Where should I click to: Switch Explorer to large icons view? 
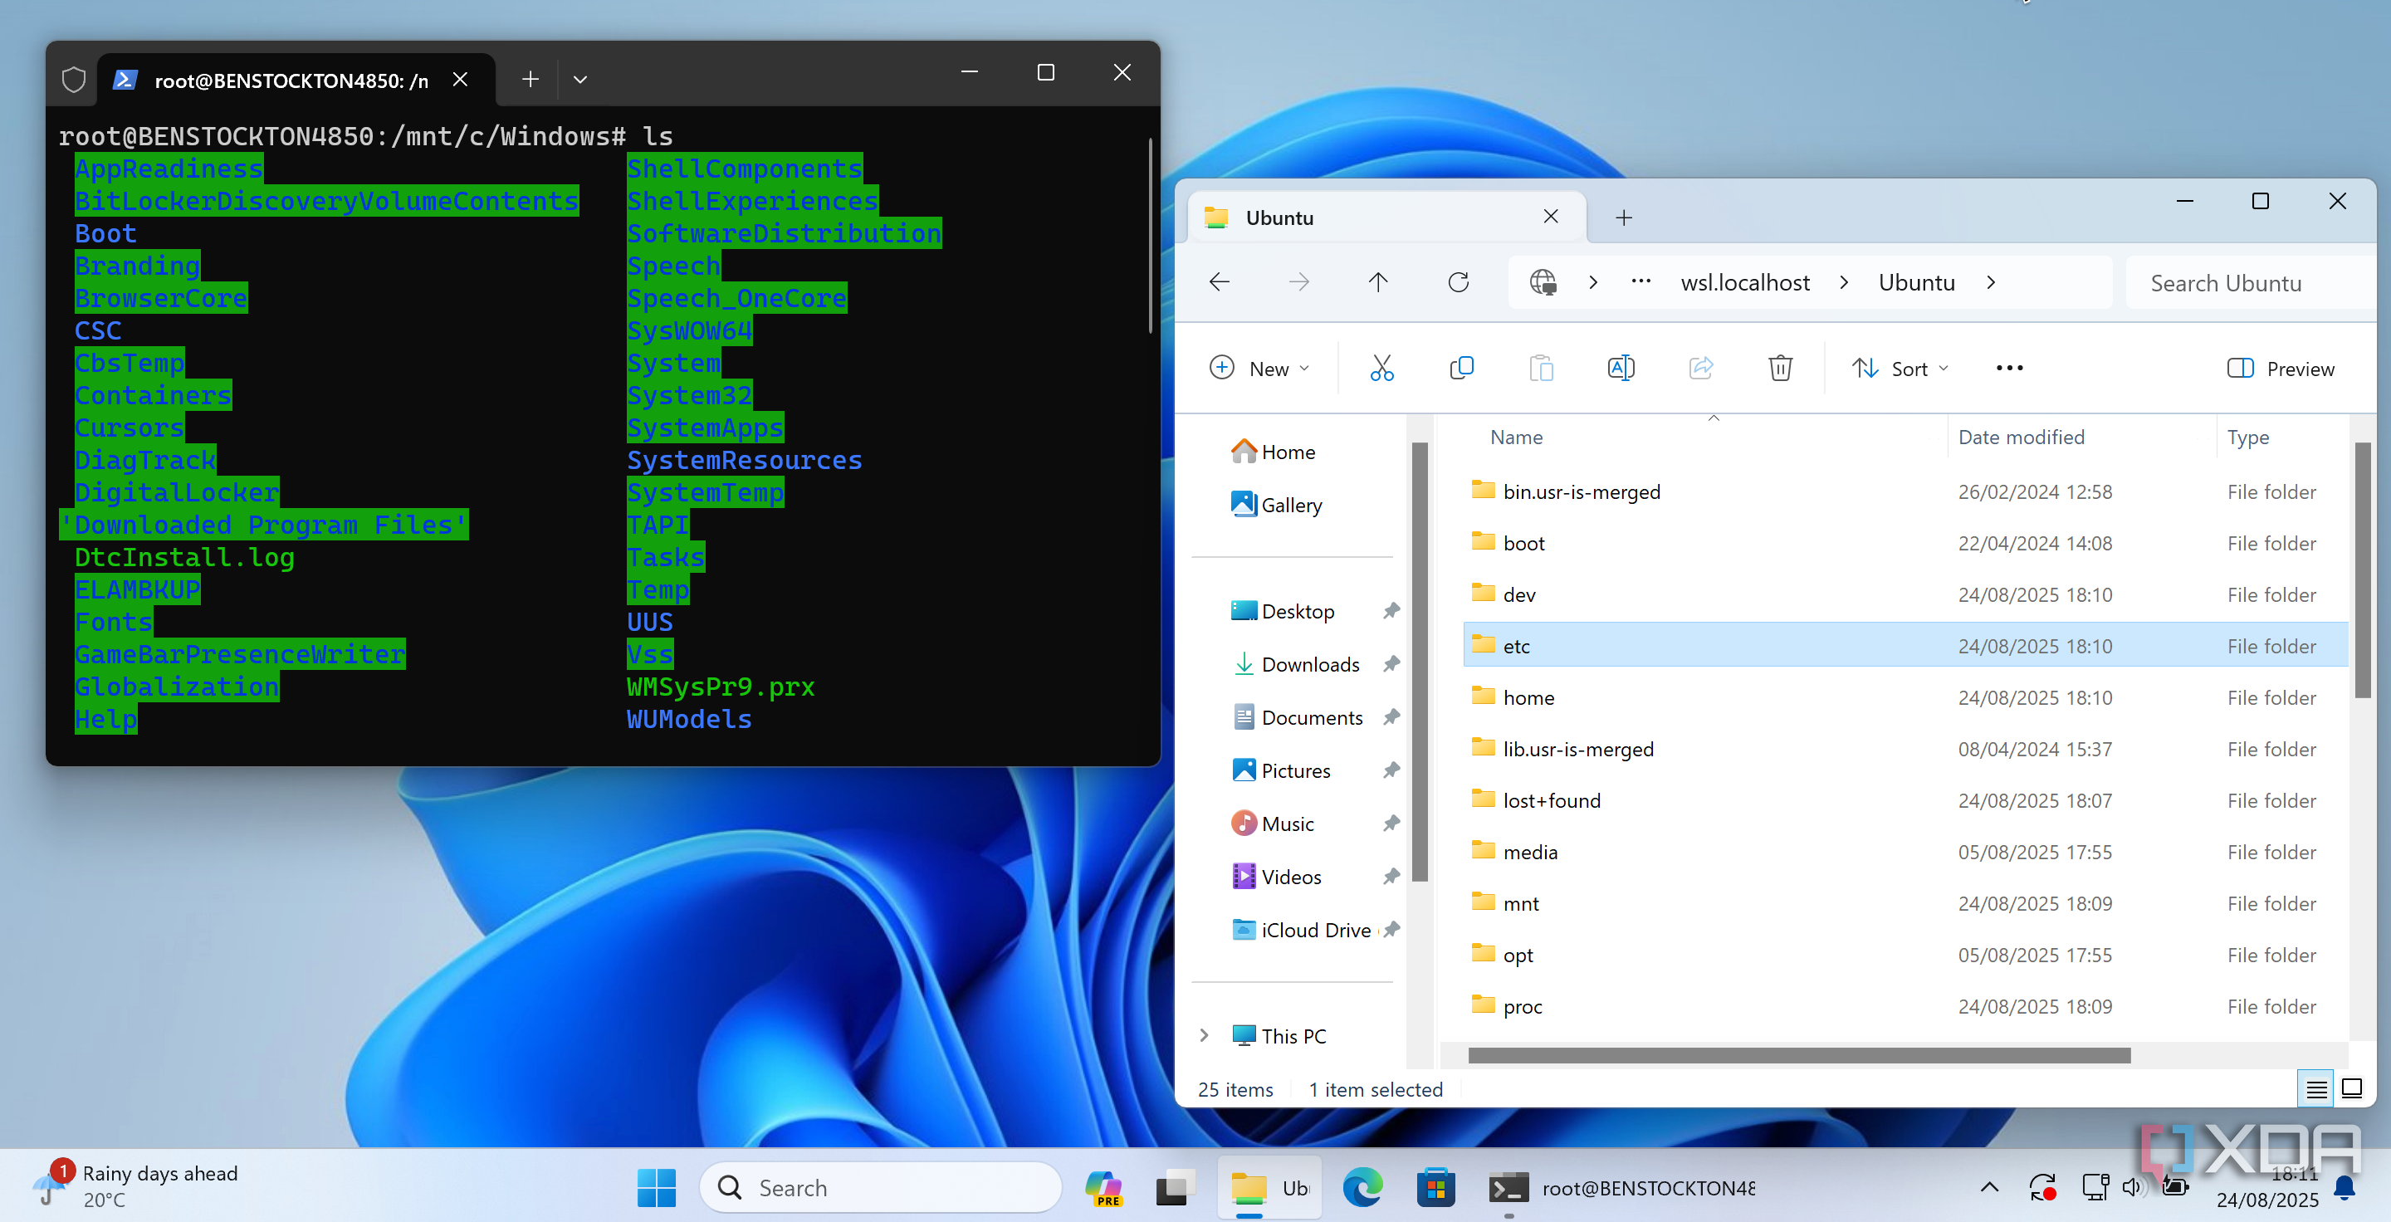tap(2352, 1089)
